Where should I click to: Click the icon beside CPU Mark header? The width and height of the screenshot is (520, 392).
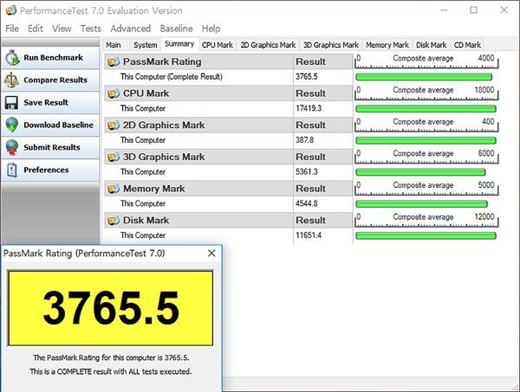pos(114,93)
